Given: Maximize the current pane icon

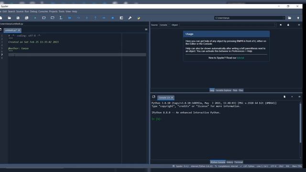Looking at the screenshot, I should pos(121,18).
